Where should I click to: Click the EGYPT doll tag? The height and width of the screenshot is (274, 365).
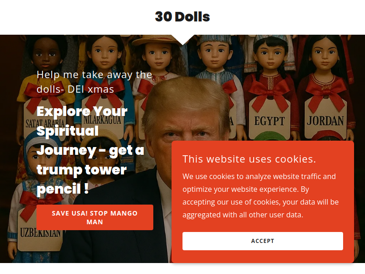tap(270, 120)
